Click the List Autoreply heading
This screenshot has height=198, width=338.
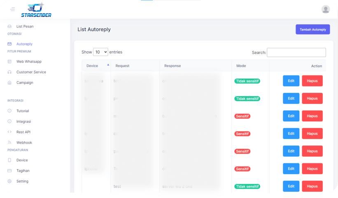94,29
